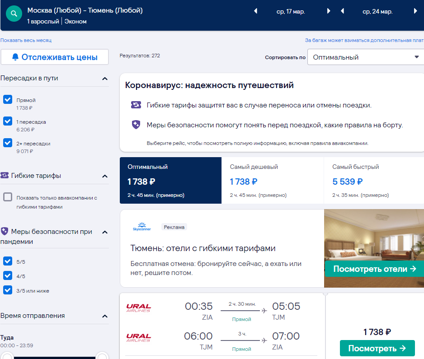Click the bell icon in Отслеживать цены

pos(15,57)
